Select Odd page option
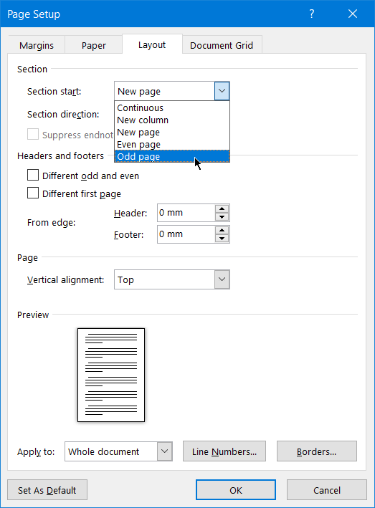The image size is (375, 508). pos(172,156)
